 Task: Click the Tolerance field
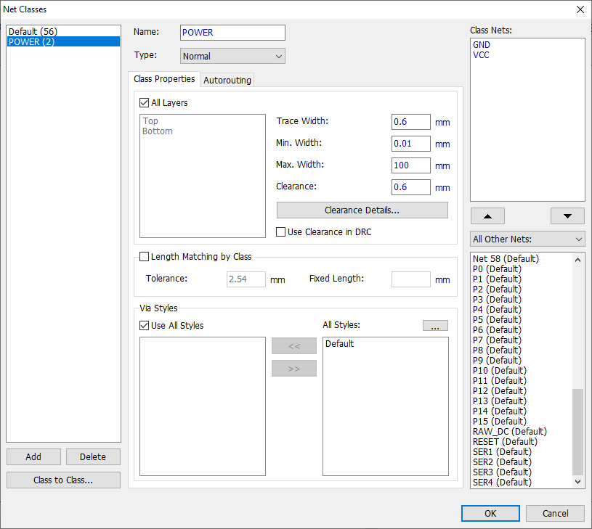pyautogui.click(x=246, y=279)
